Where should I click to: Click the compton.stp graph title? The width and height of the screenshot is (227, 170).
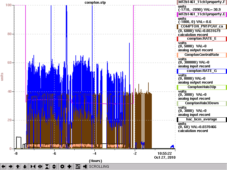pyautogui.click(x=95, y=3)
